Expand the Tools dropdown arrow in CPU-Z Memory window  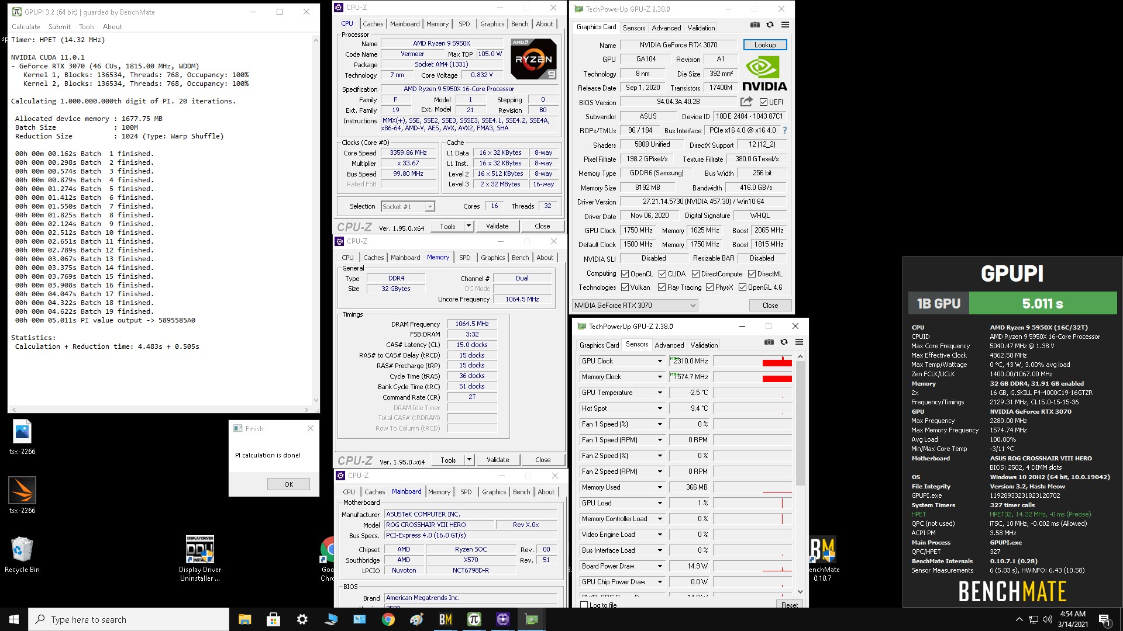(x=469, y=460)
